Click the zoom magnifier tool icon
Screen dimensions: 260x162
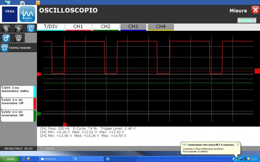pos(6,28)
